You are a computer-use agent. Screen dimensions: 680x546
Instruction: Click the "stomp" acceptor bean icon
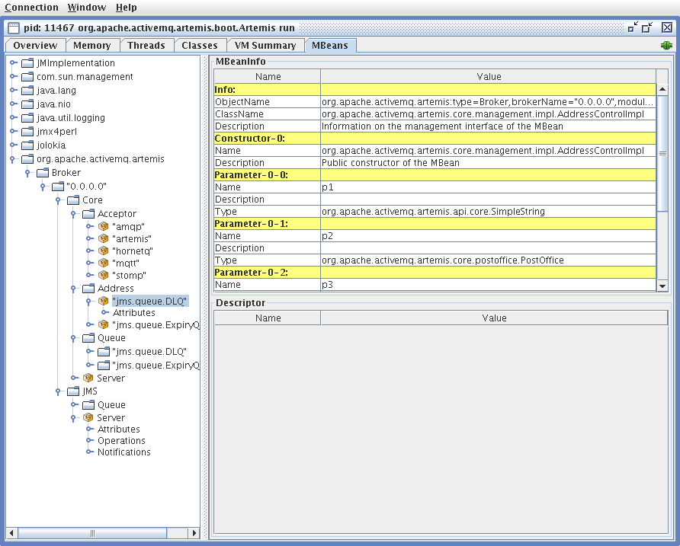click(x=104, y=275)
